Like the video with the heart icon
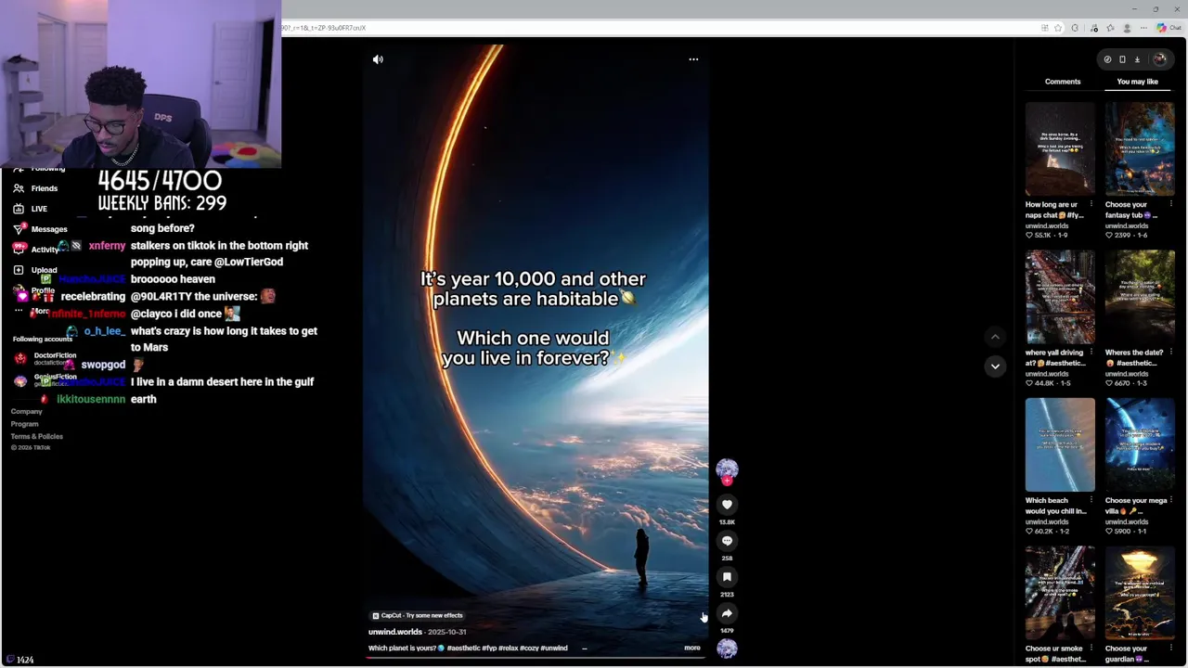Screen dimensions: 1188x668 (x=727, y=505)
